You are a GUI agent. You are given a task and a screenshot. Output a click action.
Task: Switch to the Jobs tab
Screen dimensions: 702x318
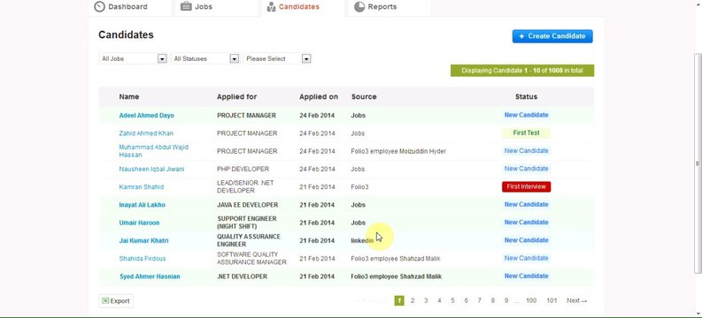[217, 7]
